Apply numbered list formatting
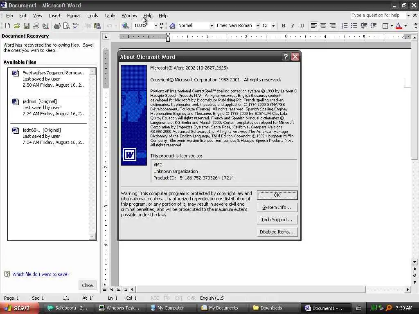Viewport: 419px width, 314px height. click(345, 26)
